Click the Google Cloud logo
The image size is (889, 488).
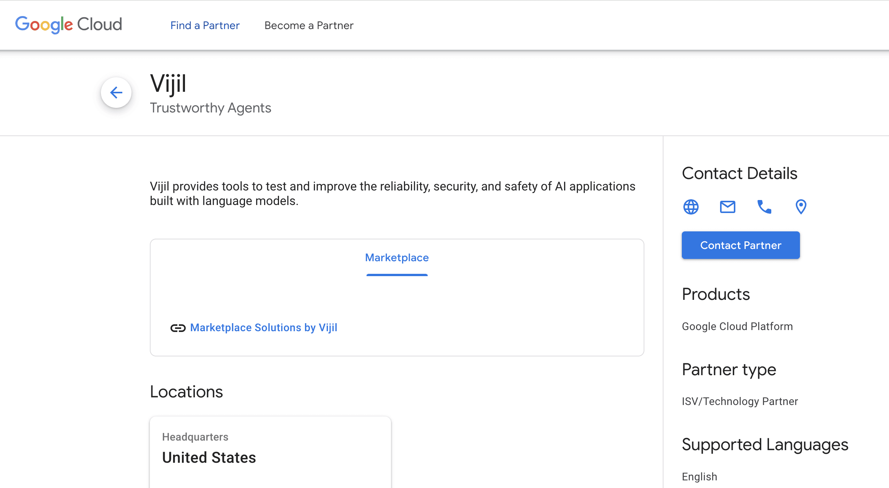69,25
